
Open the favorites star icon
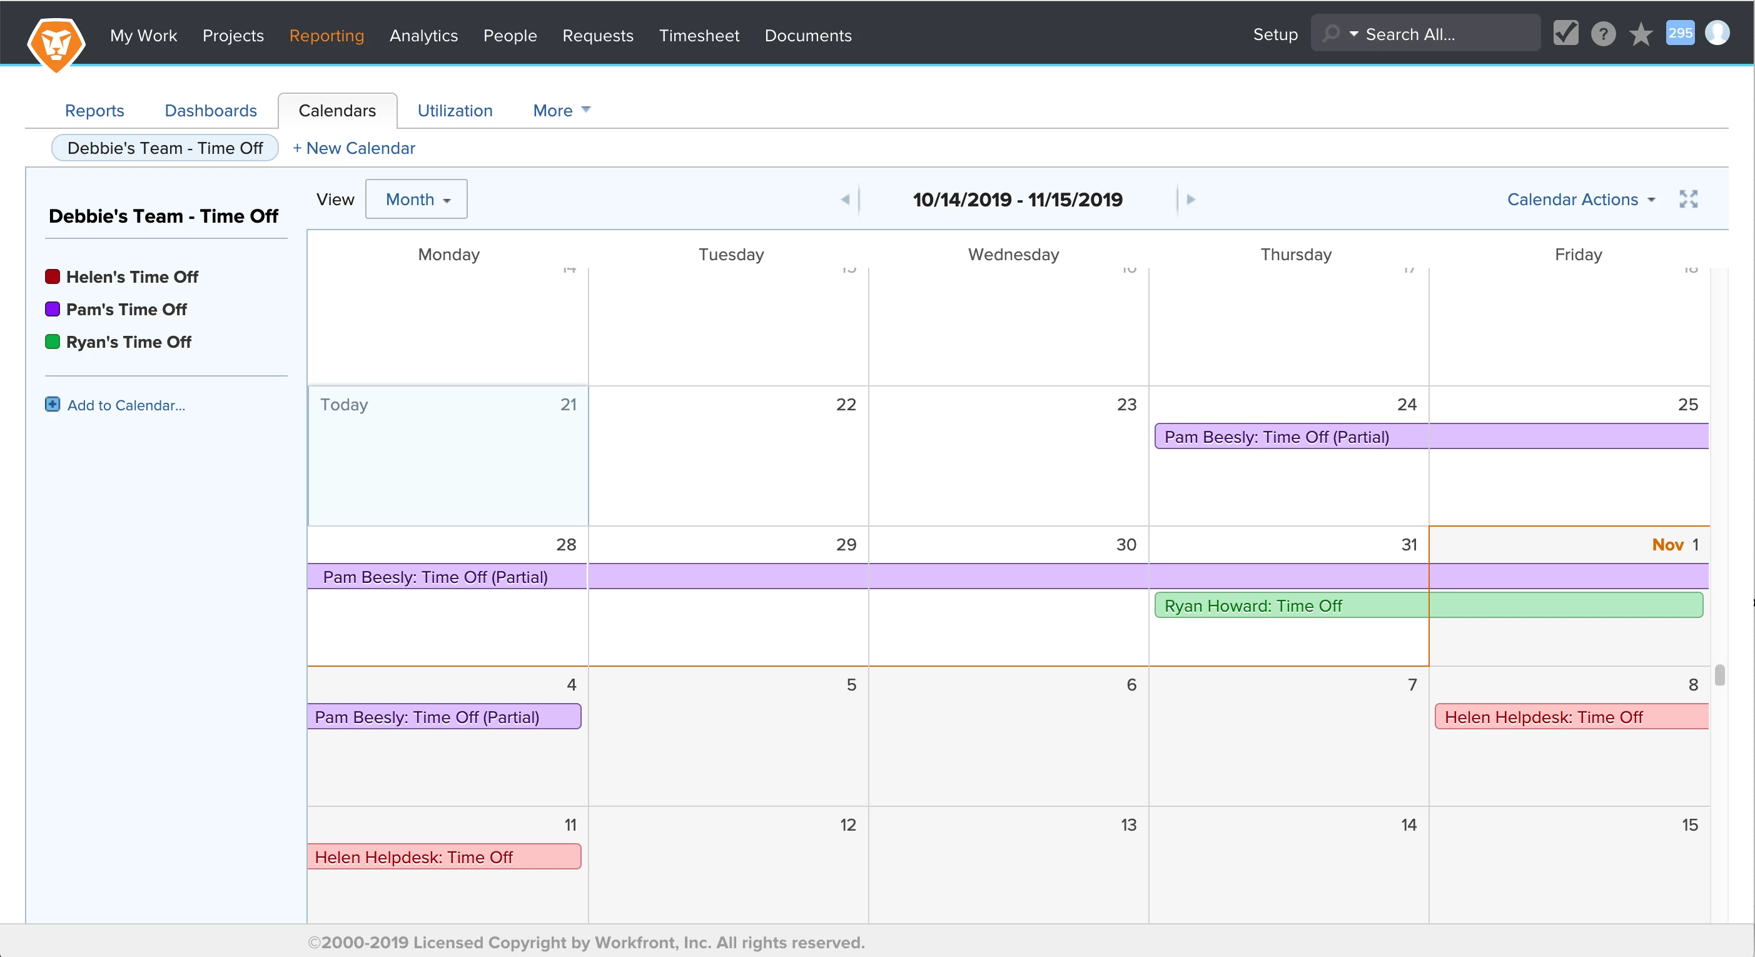click(1641, 33)
